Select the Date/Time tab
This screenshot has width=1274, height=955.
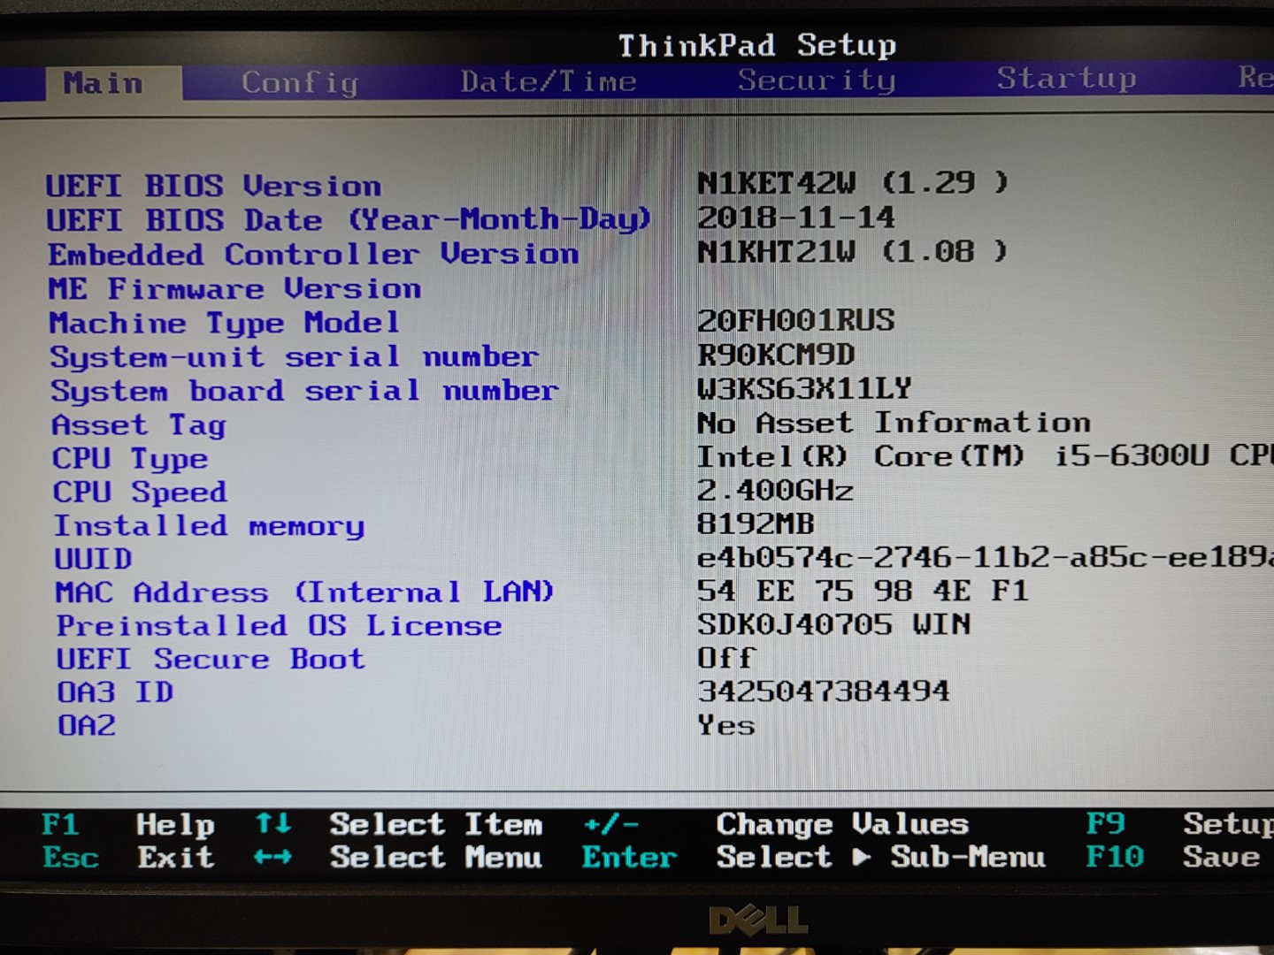click(x=549, y=80)
